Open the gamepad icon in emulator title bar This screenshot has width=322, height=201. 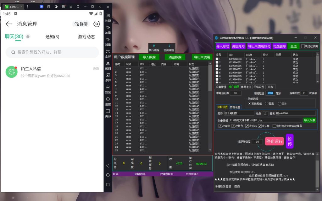pos(49,7)
